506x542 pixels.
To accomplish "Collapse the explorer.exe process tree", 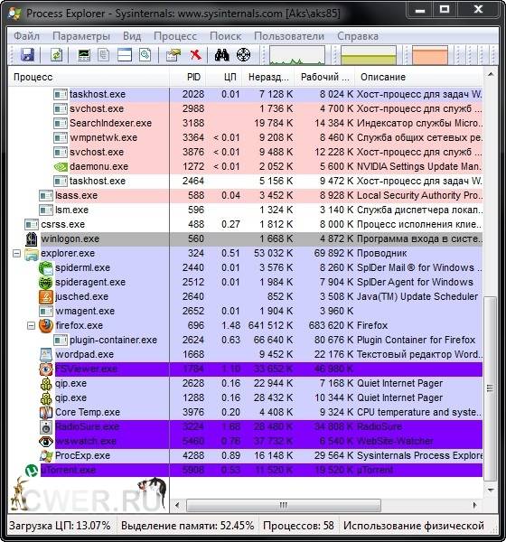I will [x=16, y=254].
